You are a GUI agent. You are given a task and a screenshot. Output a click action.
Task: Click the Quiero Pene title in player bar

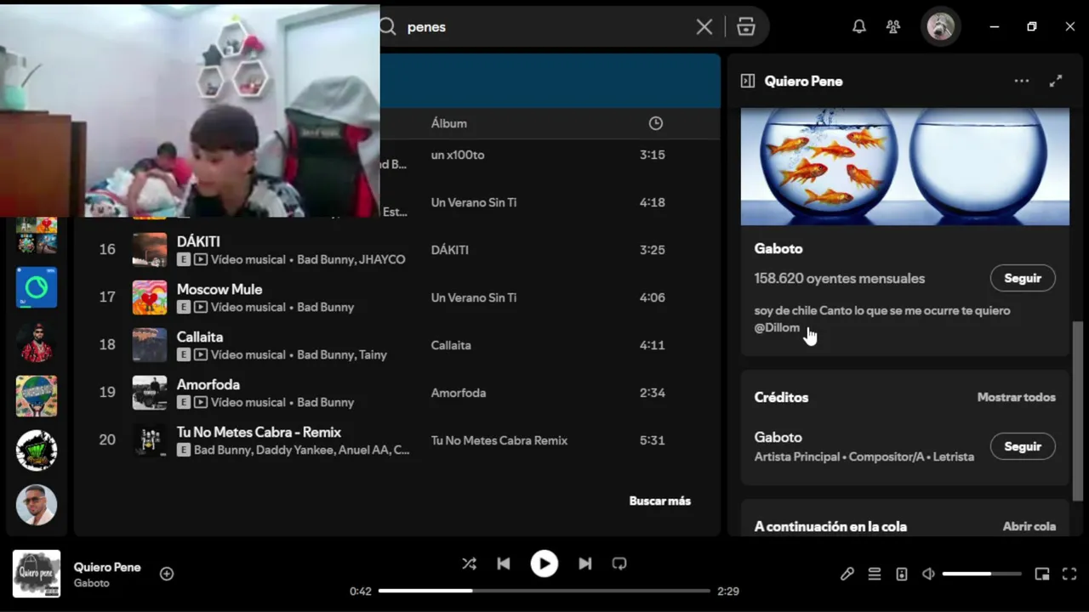point(107,567)
